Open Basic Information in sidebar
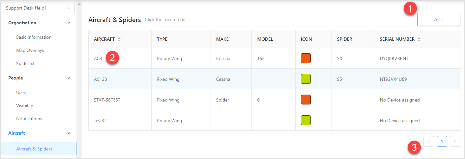 [x=34, y=37]
